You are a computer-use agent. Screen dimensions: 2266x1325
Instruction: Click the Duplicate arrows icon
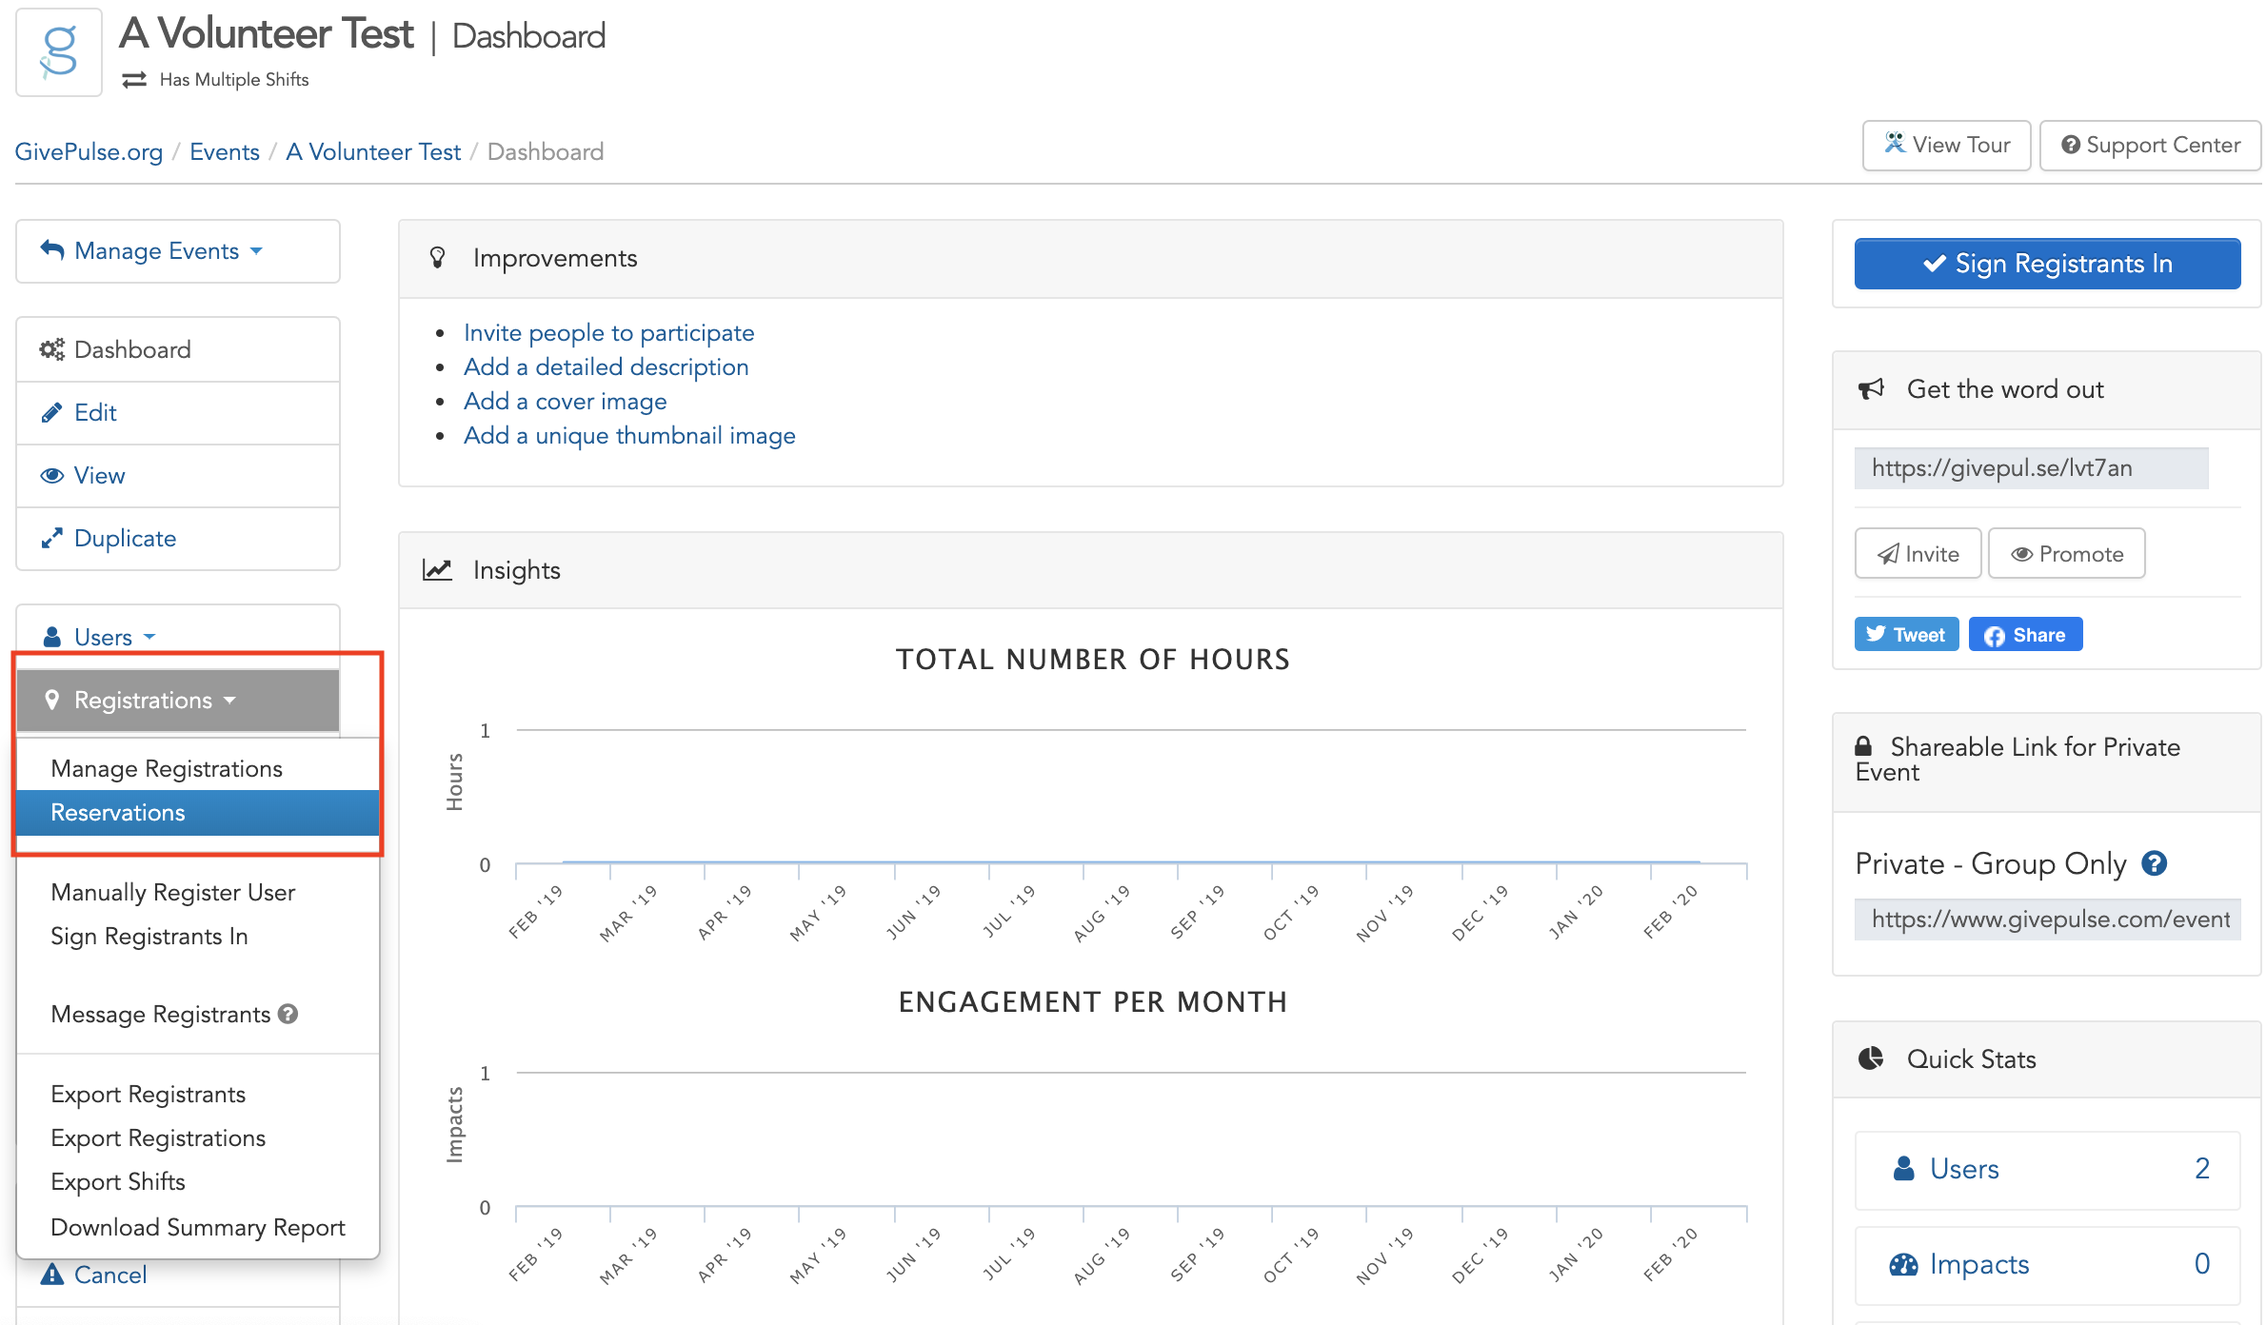point(51,538)
